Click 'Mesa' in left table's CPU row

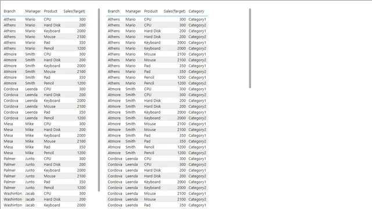click(x=8, y=124)
